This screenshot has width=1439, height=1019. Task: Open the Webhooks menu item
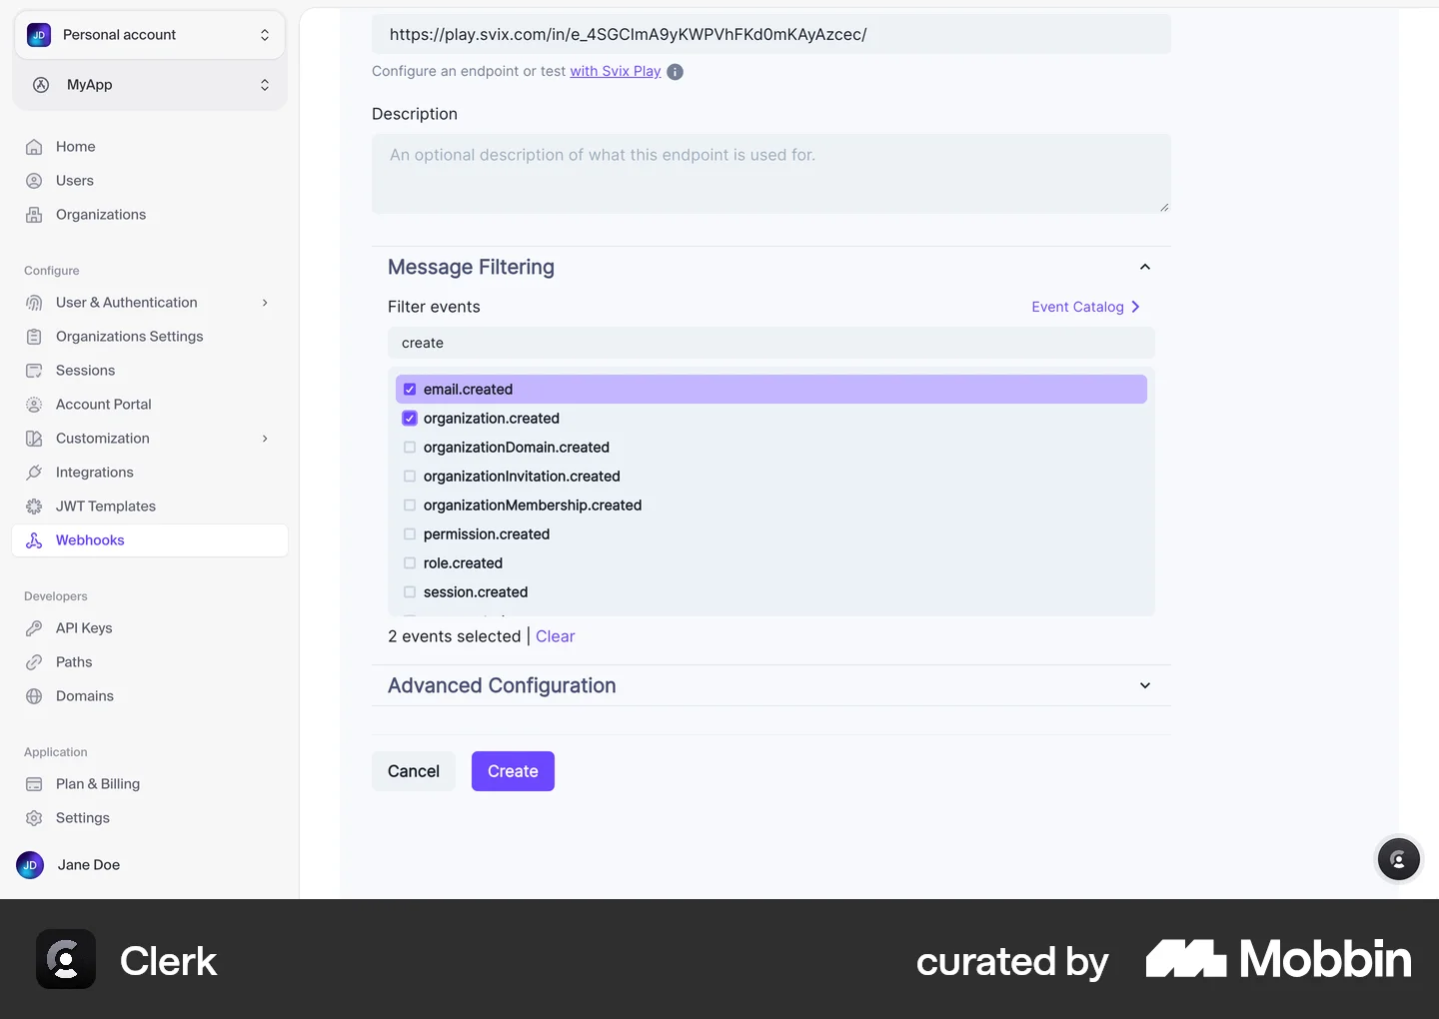click(150, 540)
